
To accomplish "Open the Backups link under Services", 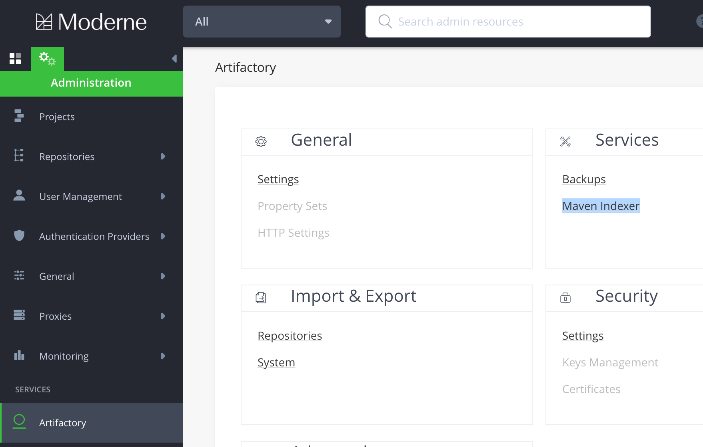I will [584, 179].
